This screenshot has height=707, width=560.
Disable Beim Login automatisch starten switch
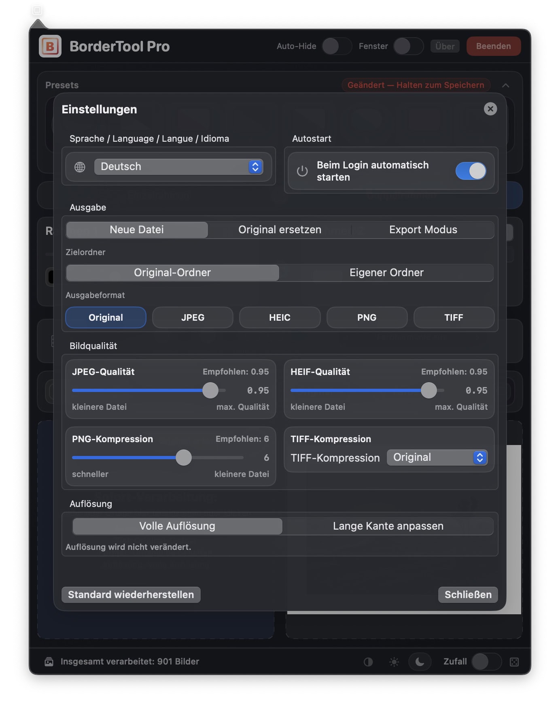coord(471,171)
